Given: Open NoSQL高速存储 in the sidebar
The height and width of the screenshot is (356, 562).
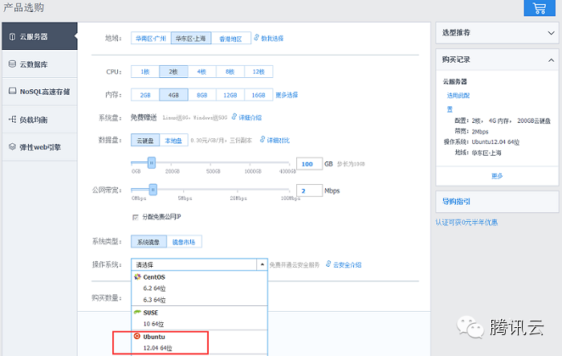Looking at the screenshot, I should [x=39, y=92].
